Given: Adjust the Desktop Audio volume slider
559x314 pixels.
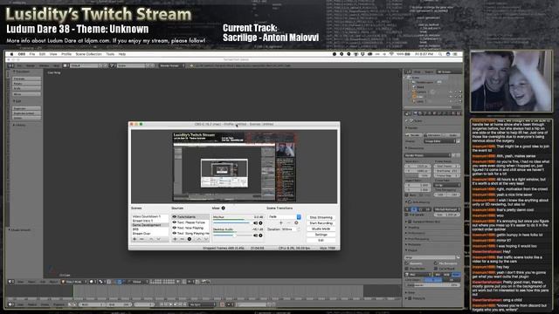Looking at the screenshot, I should coord(232,235).
